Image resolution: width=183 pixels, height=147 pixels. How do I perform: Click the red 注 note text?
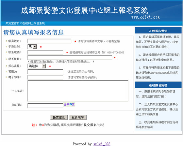pos(35,125)
